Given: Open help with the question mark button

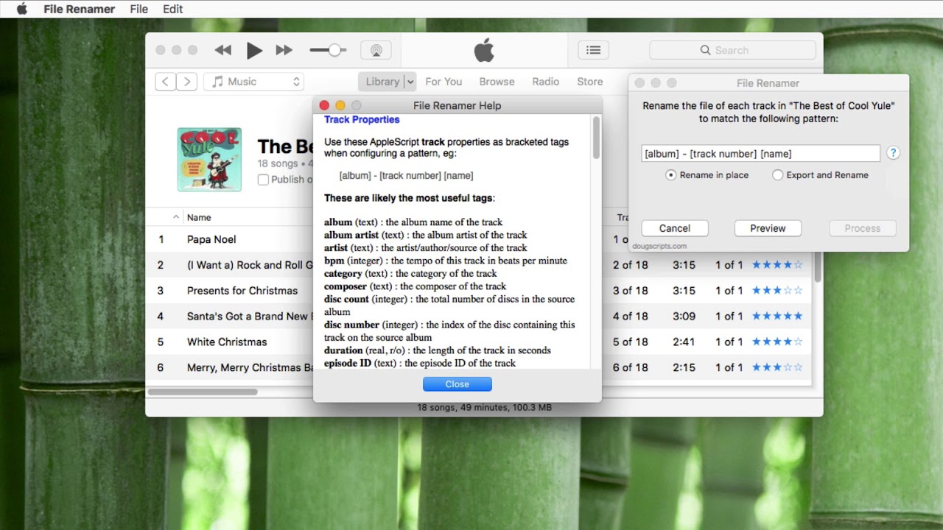Looking at the screenshot, I should [x=893, y=153].
